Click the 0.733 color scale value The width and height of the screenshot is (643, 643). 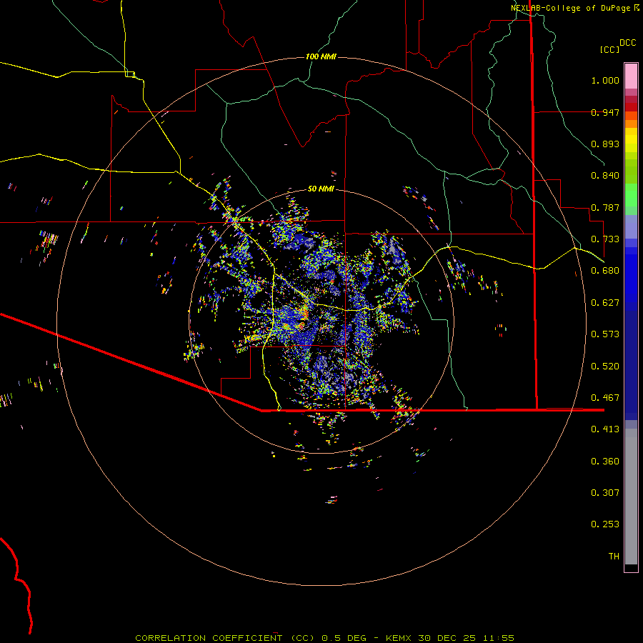605,239
